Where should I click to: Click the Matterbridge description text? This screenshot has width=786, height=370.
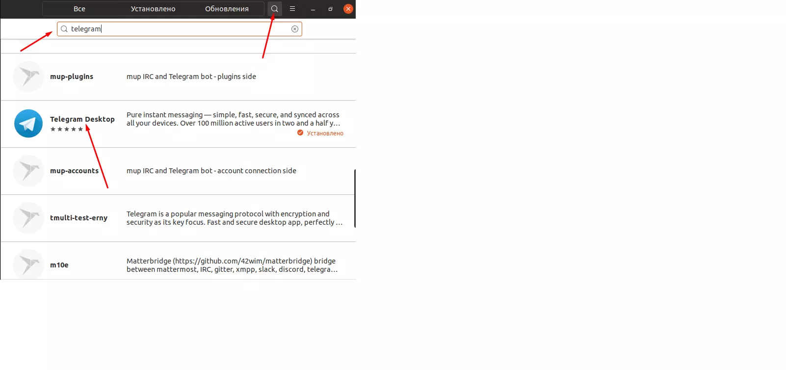[x=232, y=265]
